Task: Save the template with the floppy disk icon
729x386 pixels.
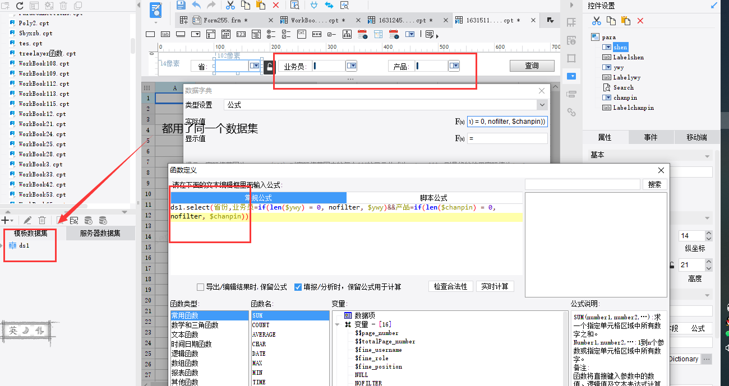Action: click(x=181, y=5)
